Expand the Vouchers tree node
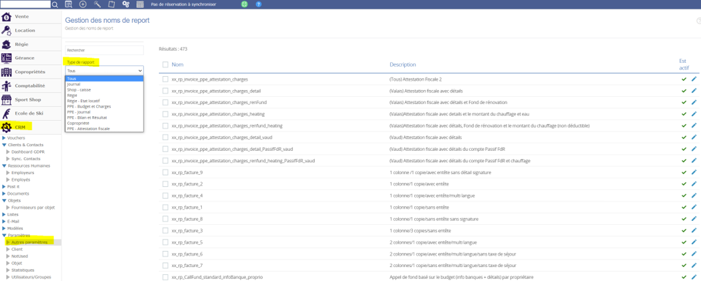 click(x=4, y=138)
